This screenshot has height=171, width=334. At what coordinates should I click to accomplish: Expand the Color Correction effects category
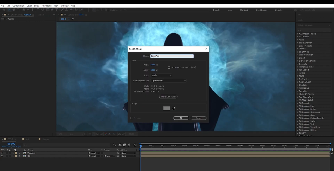[x=297, y=55]
